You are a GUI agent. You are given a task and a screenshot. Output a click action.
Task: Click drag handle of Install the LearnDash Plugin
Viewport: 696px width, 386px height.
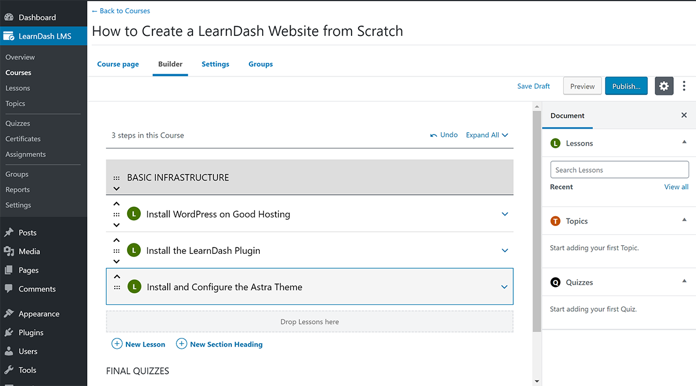click(117, 251)
